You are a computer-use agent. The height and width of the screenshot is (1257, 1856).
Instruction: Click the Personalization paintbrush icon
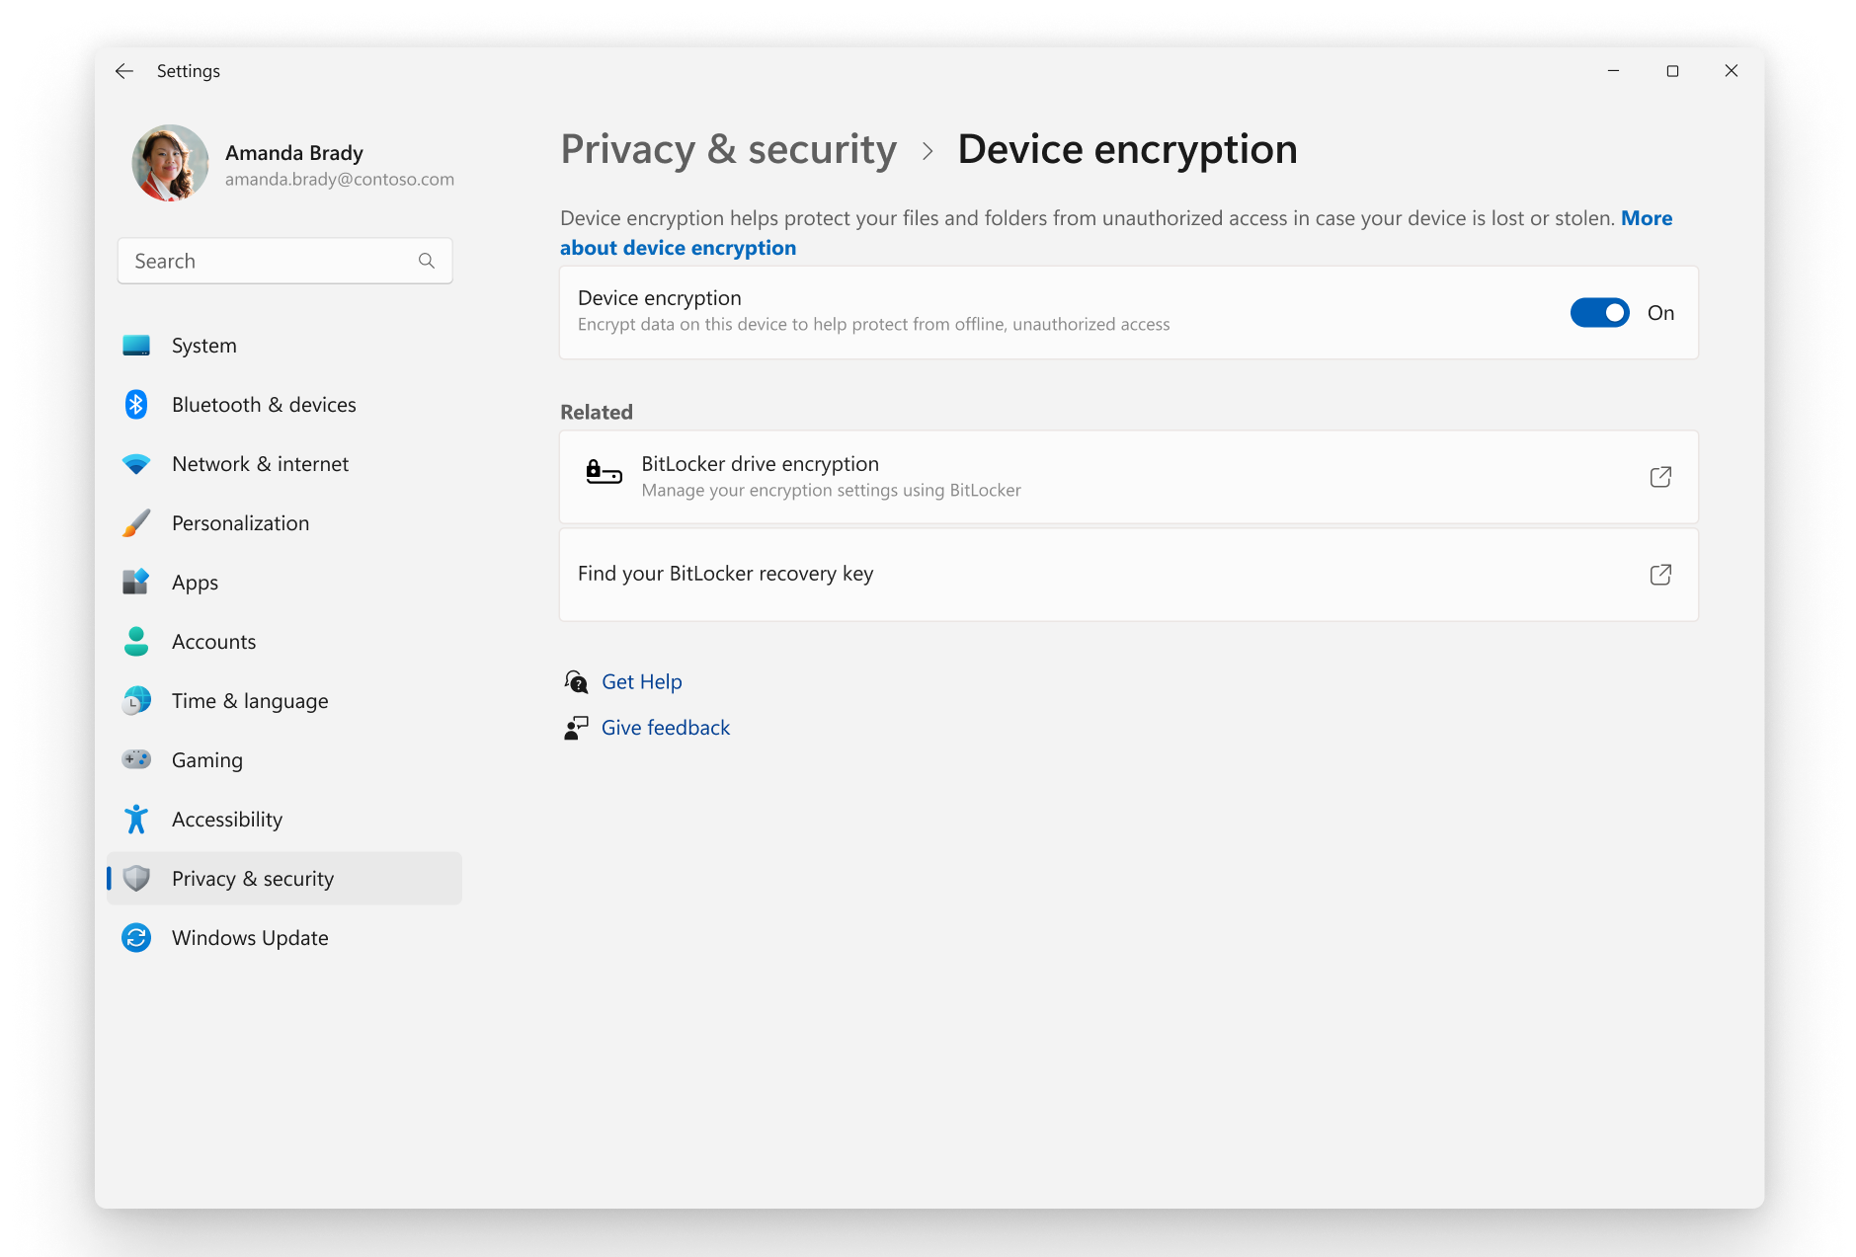pos(136,523)
